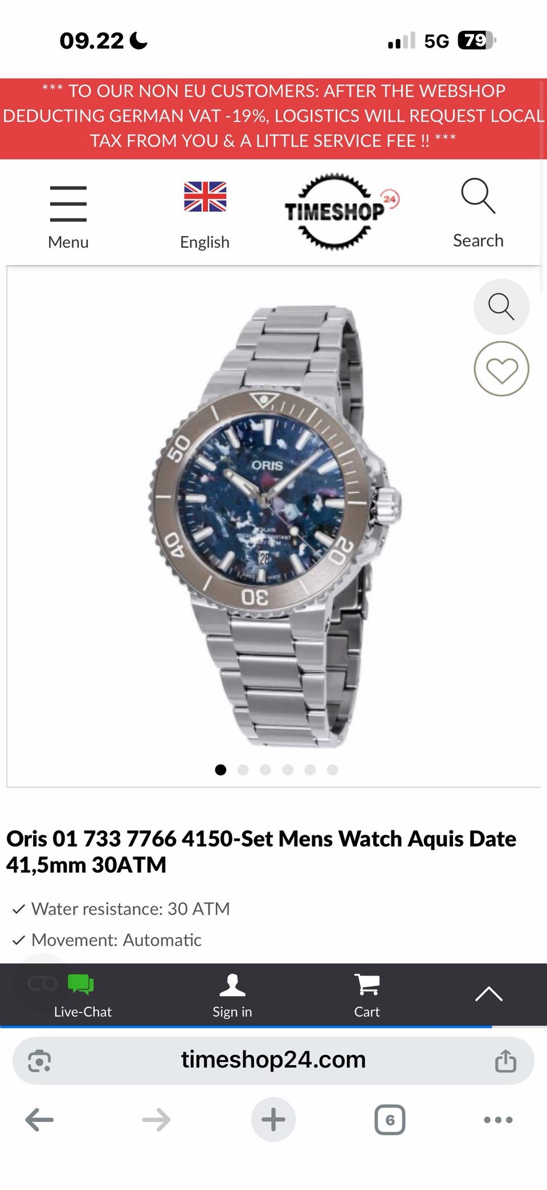Open the browser three-dot menu

[x=498, y=1119]
